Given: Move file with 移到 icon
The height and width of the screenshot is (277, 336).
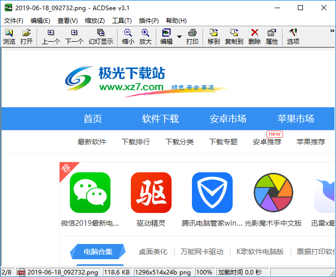Looking at the screenshot, I should click(214, 37).
